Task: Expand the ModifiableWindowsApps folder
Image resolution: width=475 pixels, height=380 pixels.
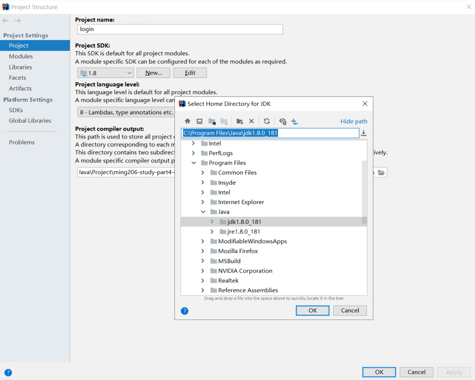Action: pos(203,241)
